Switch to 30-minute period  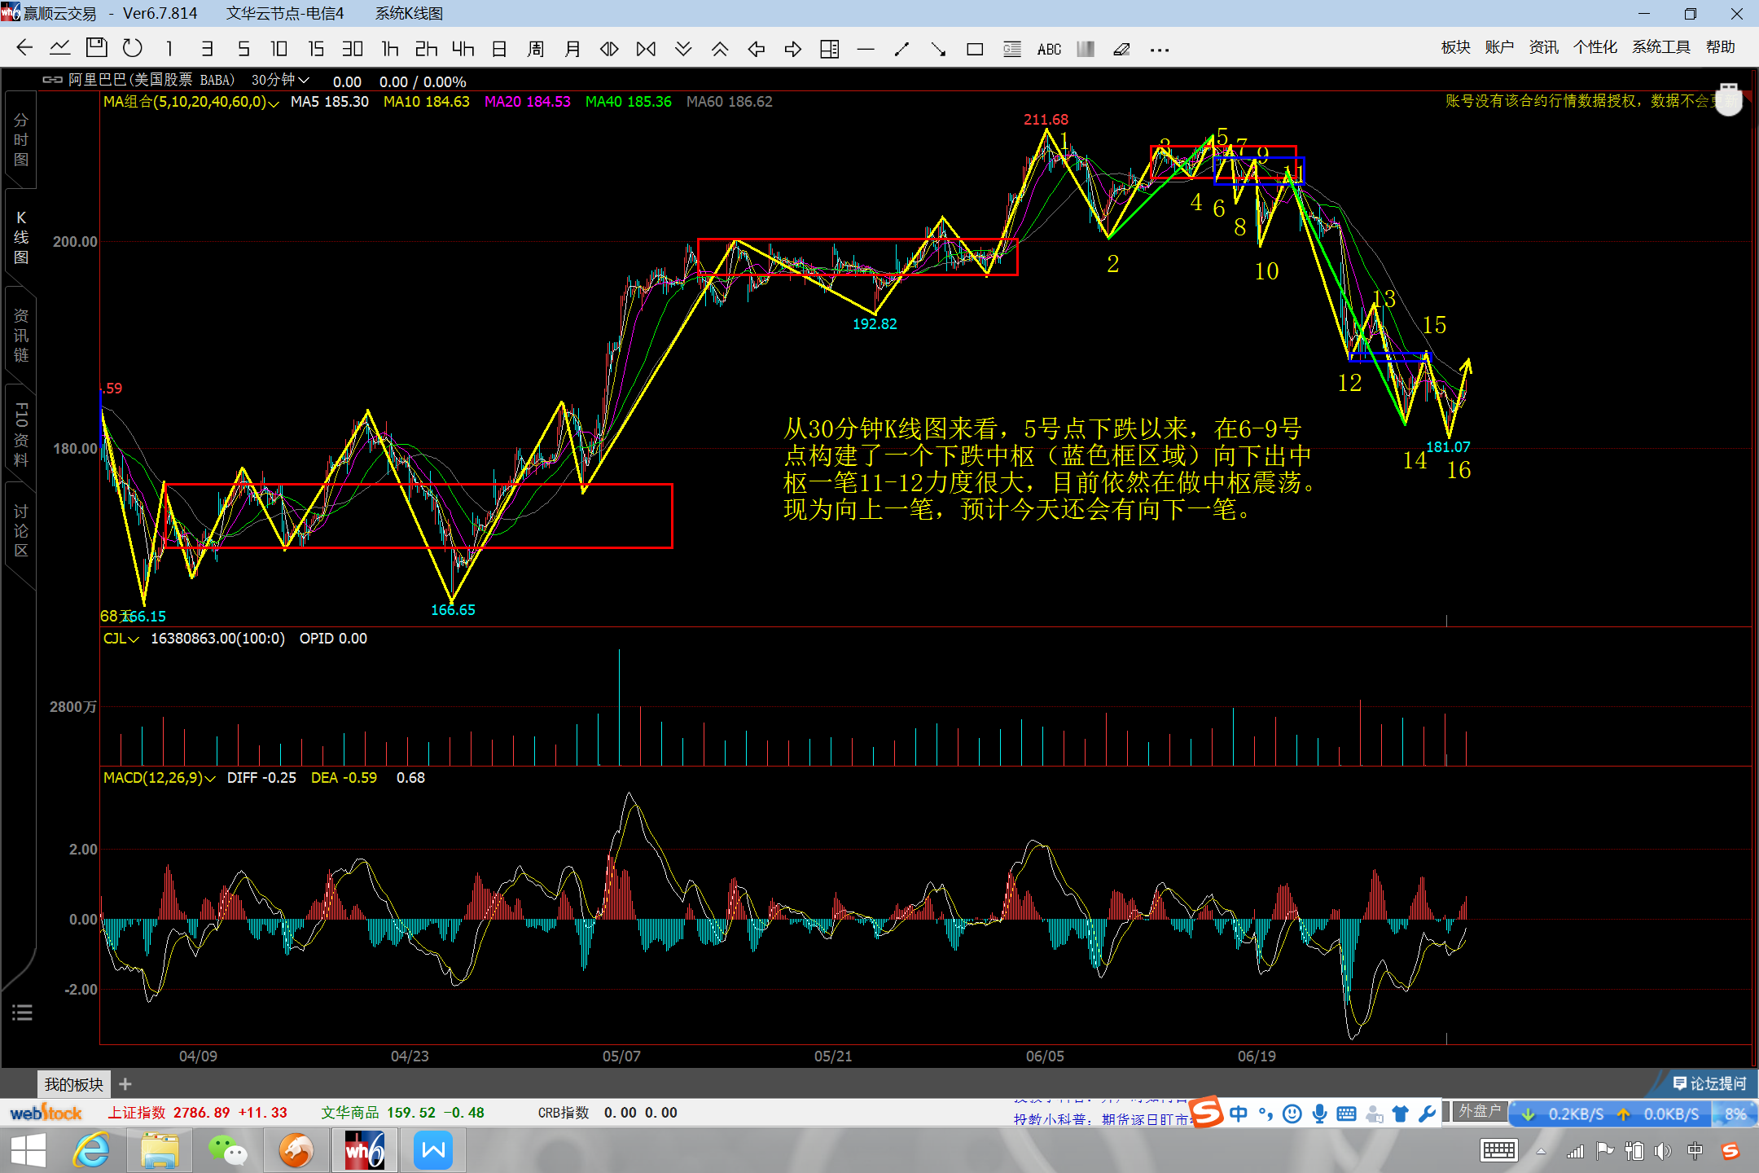coord(353,49)
